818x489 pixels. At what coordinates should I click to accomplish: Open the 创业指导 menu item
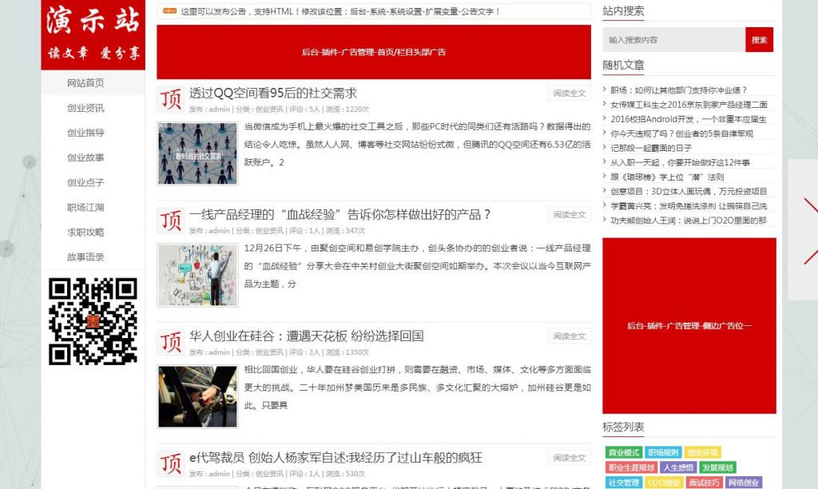click(85, 133)
